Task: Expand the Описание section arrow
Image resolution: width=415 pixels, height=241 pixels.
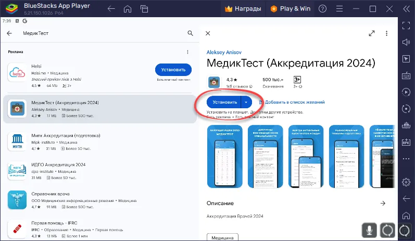Action: click(383, 203)
